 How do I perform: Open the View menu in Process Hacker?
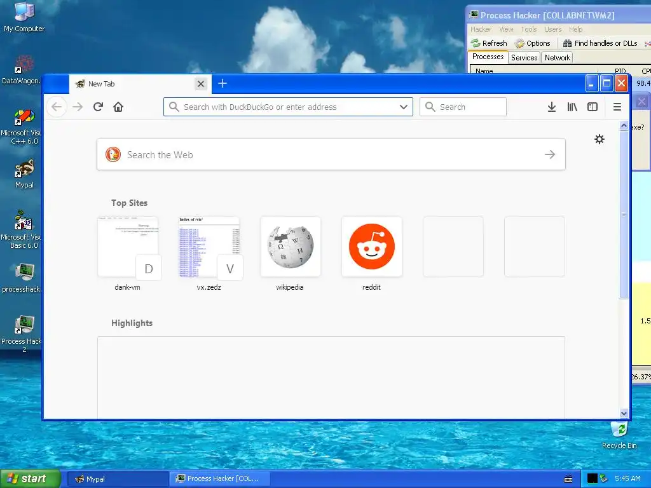(506, 29)
